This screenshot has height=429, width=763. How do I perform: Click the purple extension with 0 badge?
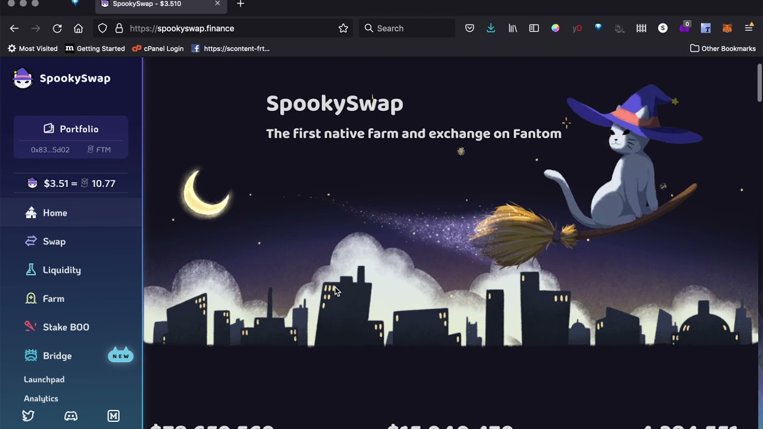(684, 27)
